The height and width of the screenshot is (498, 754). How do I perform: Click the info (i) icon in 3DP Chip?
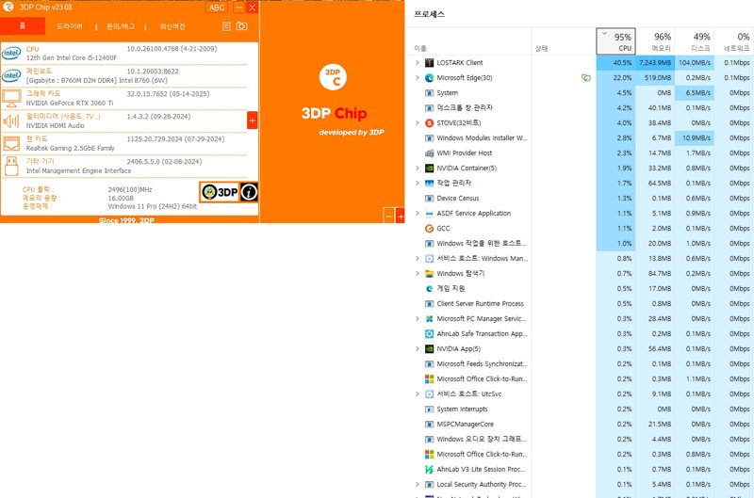249,192
